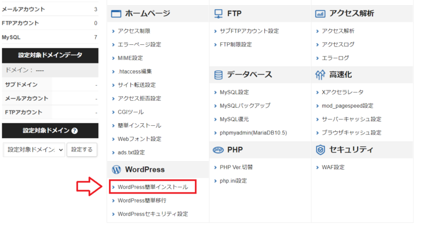Screen dimensions: 427x232
Task: Open 簡単インストール under ホームページ
Action: [x=139, y=126]
